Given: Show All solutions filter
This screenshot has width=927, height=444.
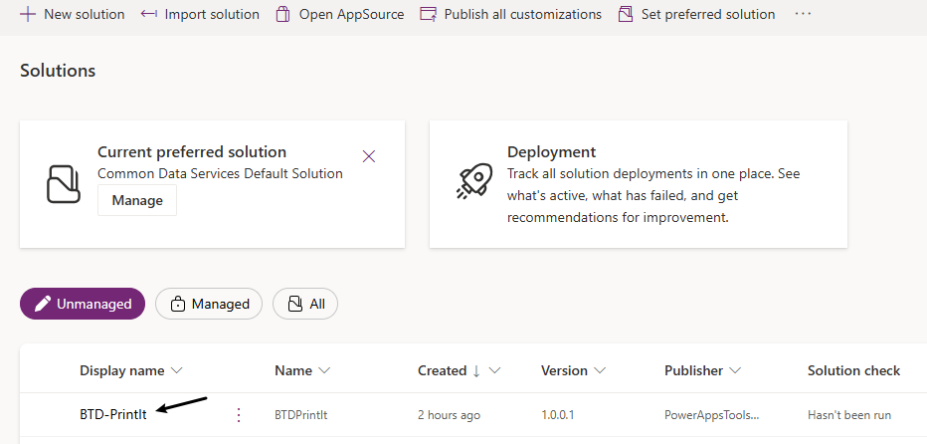Looking at the screenshot, I should [305, 304].
